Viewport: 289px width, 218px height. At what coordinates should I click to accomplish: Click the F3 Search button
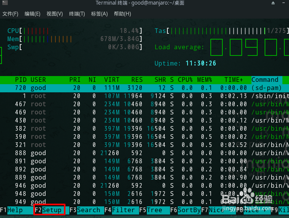click(86, 210)
